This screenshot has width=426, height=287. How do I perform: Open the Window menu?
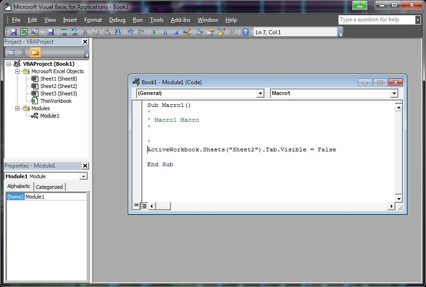click(x=208, y=20)
